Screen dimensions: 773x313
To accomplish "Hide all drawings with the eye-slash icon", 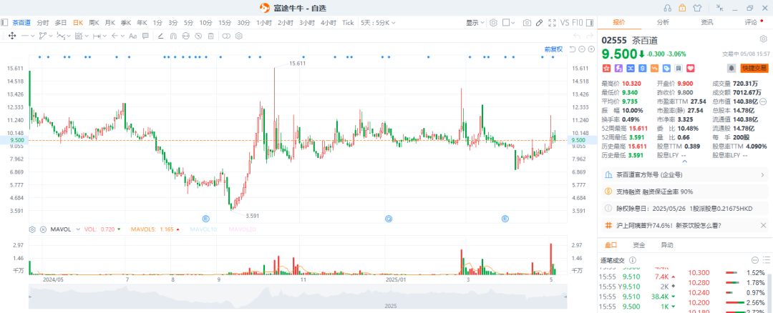I will pyautogui.click(x=198, y=36).
